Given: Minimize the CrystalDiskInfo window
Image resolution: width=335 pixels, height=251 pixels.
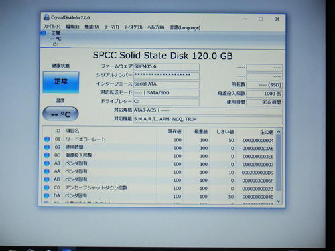Looking at the screenshot, I should tap(245, 19).
